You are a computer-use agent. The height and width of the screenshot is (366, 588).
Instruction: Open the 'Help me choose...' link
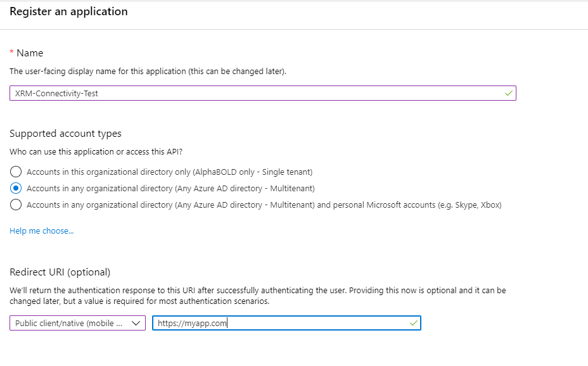(42, 230)
